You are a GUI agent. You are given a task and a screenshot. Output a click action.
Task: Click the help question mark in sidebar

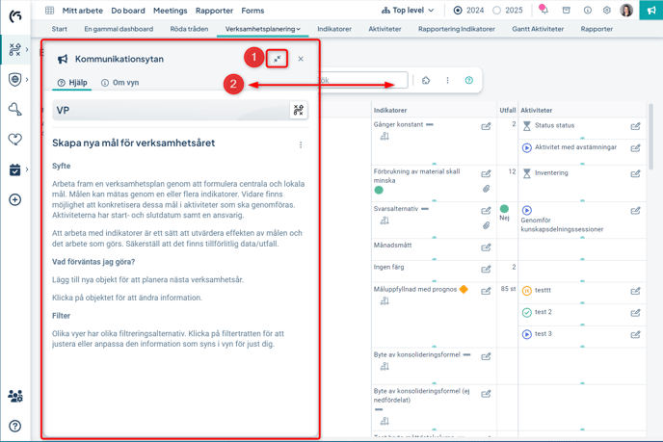pyautogui.click(x=14, y=426)
